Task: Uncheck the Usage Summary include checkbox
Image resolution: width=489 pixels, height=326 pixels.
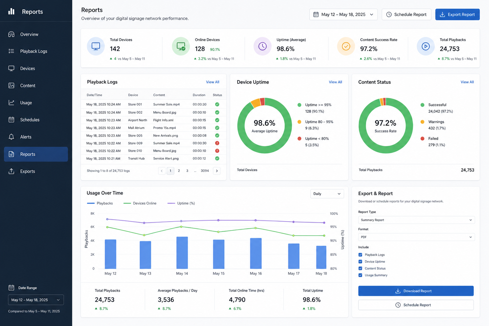Action: tap(360, 275)
